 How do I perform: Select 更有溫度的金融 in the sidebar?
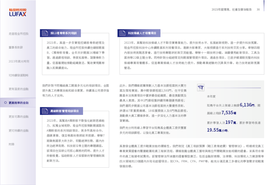point(19,89)
